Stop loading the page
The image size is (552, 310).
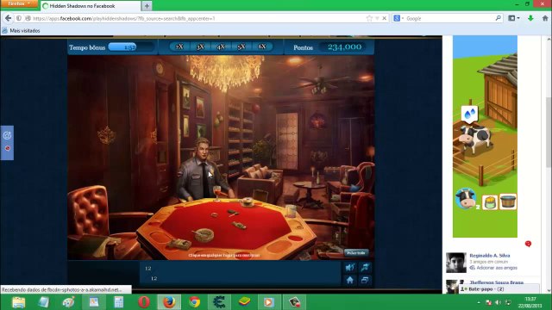coord(385,18)
